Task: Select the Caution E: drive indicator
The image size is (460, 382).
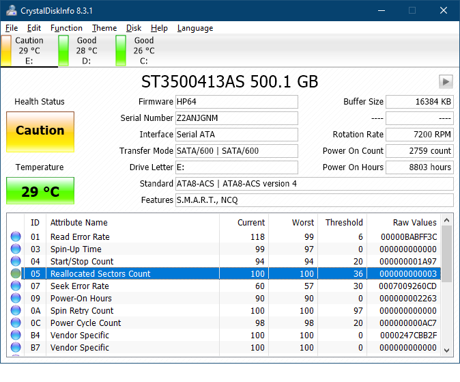Action: (6, 51)
